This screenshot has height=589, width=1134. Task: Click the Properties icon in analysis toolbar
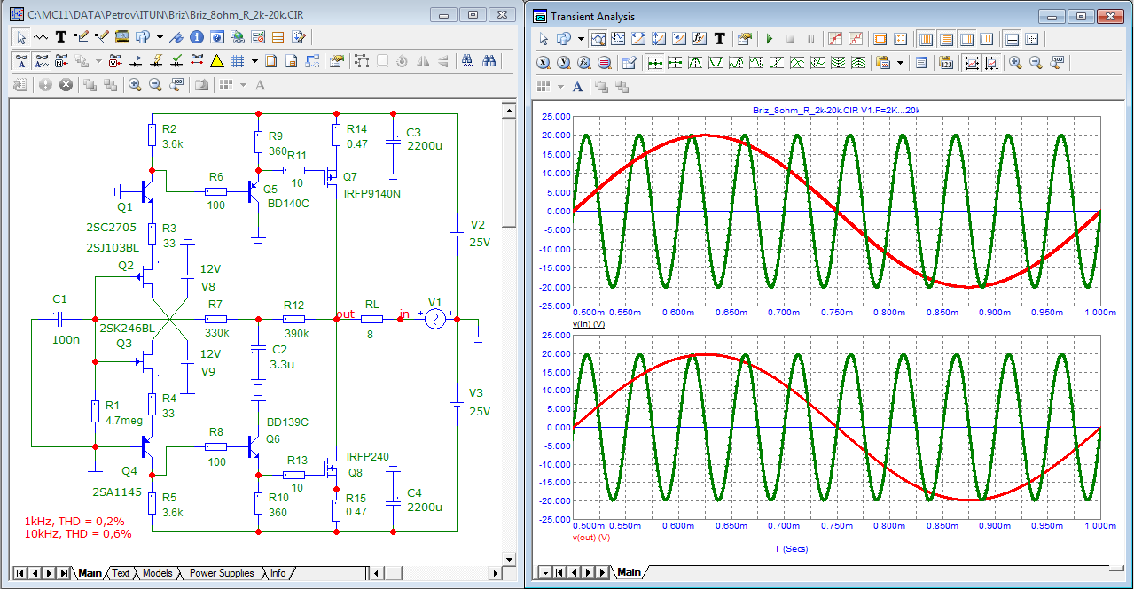tap(744, 39)
